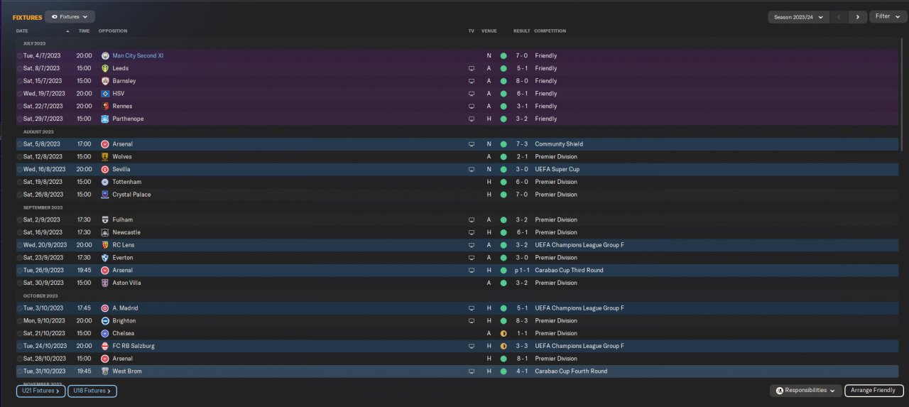
Task: Go to U21 Fixtures
Action: click(x=41, y=391)
